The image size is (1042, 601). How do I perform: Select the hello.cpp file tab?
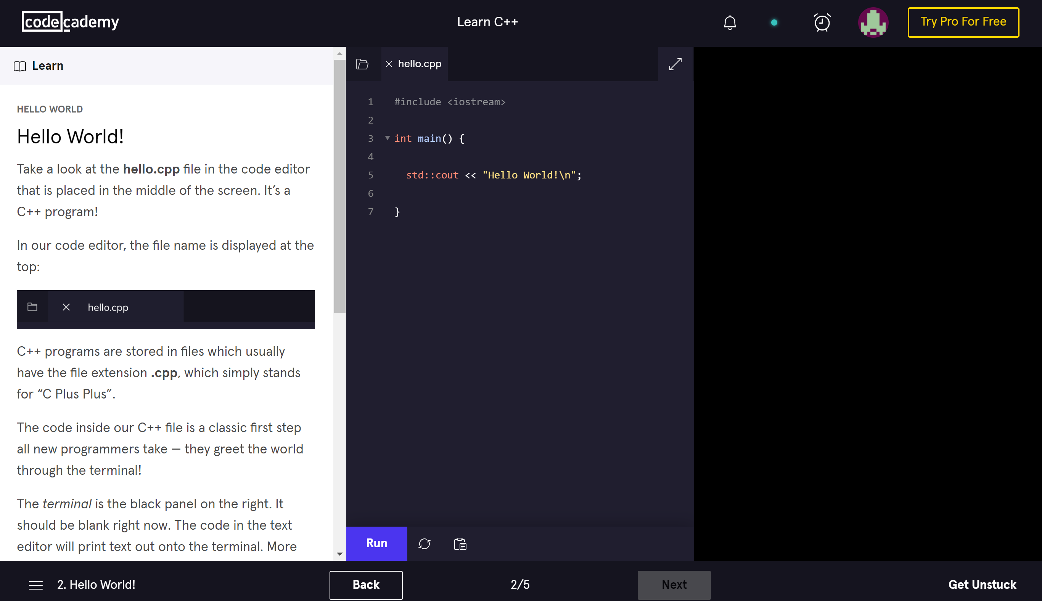coord(420,64)
